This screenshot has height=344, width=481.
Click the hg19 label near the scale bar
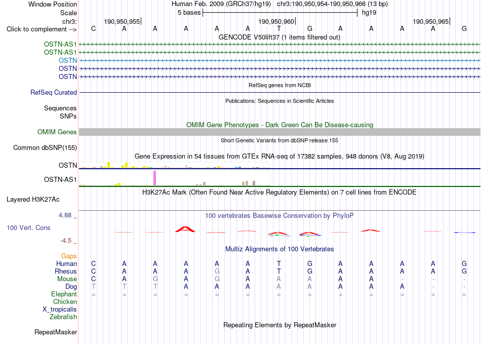click(369, 13)
